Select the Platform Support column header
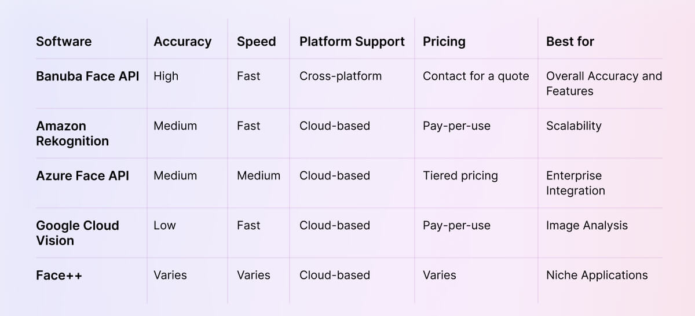Image resolution: width=695 pixels, height=316 pixels. click(x=352, y=42)
